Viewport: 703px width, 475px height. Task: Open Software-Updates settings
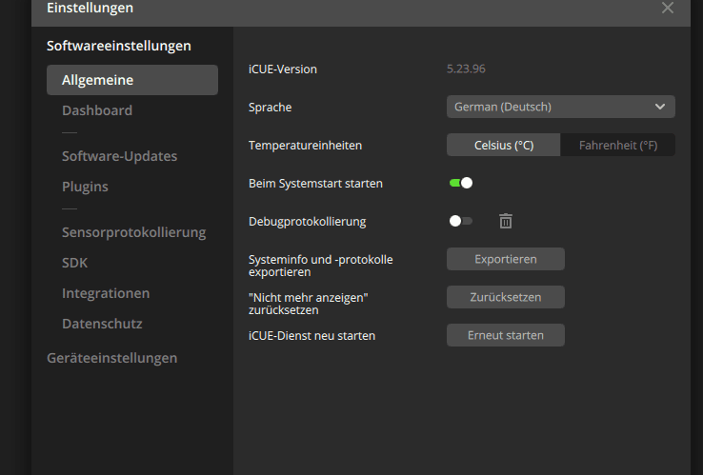(119, 156)
